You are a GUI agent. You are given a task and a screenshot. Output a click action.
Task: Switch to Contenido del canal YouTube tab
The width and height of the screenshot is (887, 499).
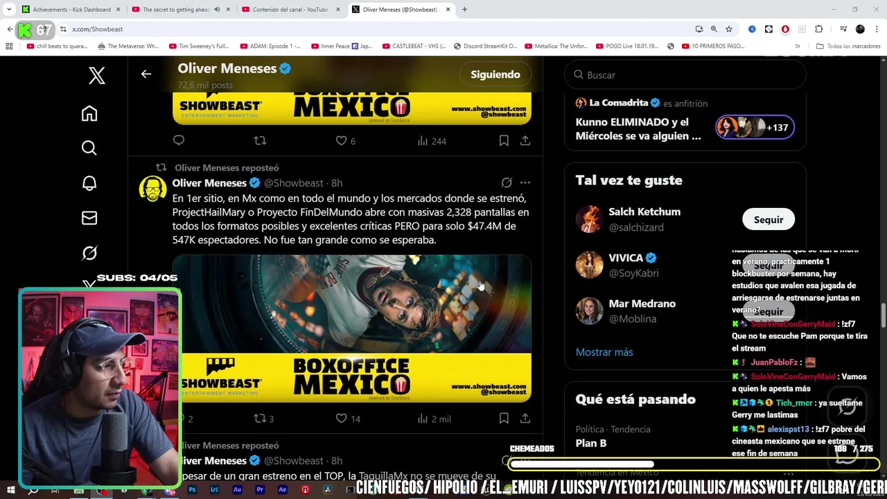[290, 10]
